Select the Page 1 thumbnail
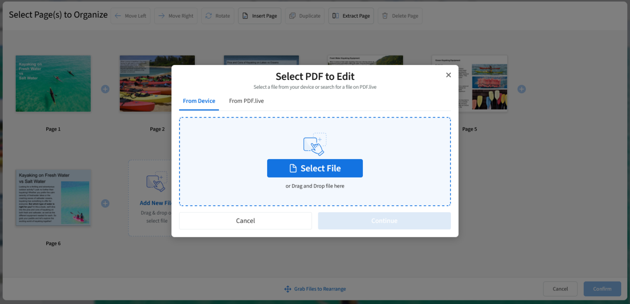Image resolution: width=630 pixels, height=304 pixels. (53, 84)
